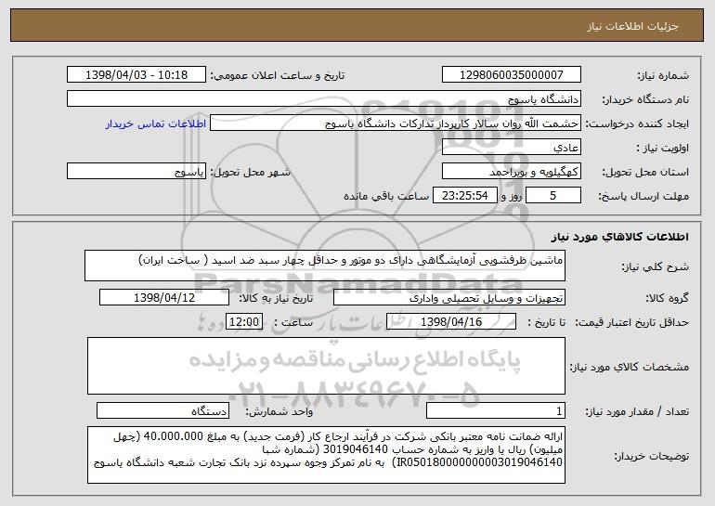Click the label 'واحد شمارش:'

click(x=279, y=412)
